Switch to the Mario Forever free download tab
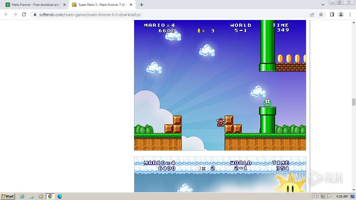Viewport: 356px width, 200px height. tap(35, 5)
